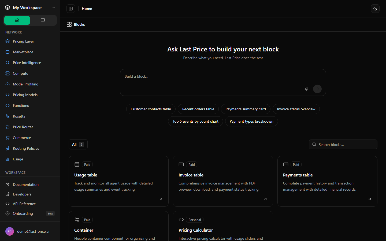Open the Payments table block title
Viewport: 386px width, 241px height.
click(298, 175)
